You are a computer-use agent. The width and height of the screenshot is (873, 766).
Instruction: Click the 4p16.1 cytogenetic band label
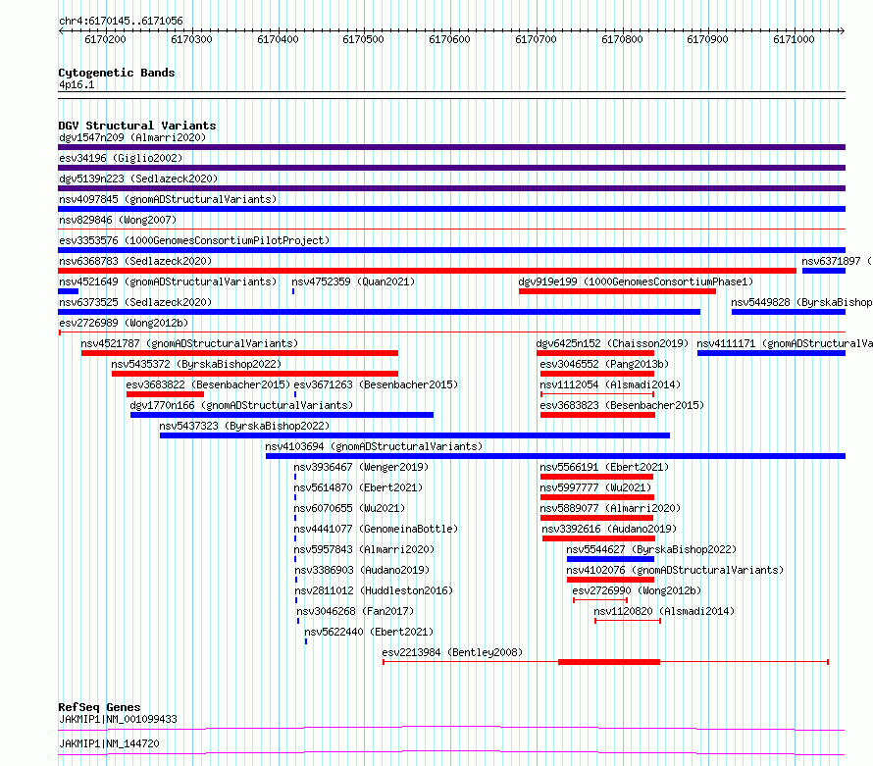[x=77, y=84]
